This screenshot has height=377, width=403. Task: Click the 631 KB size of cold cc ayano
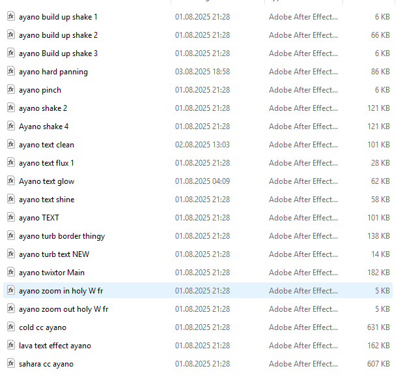pyautogui.click(x=378, y=327)
